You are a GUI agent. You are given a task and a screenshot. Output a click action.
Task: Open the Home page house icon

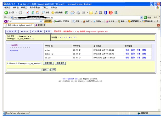(x=37, y=13)
